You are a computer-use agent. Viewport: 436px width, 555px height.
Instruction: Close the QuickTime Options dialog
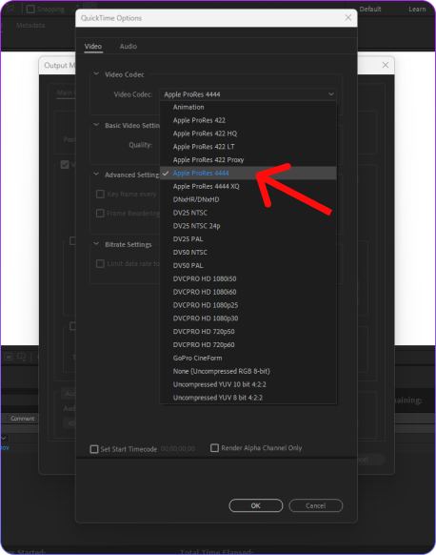tap(348, 18)
